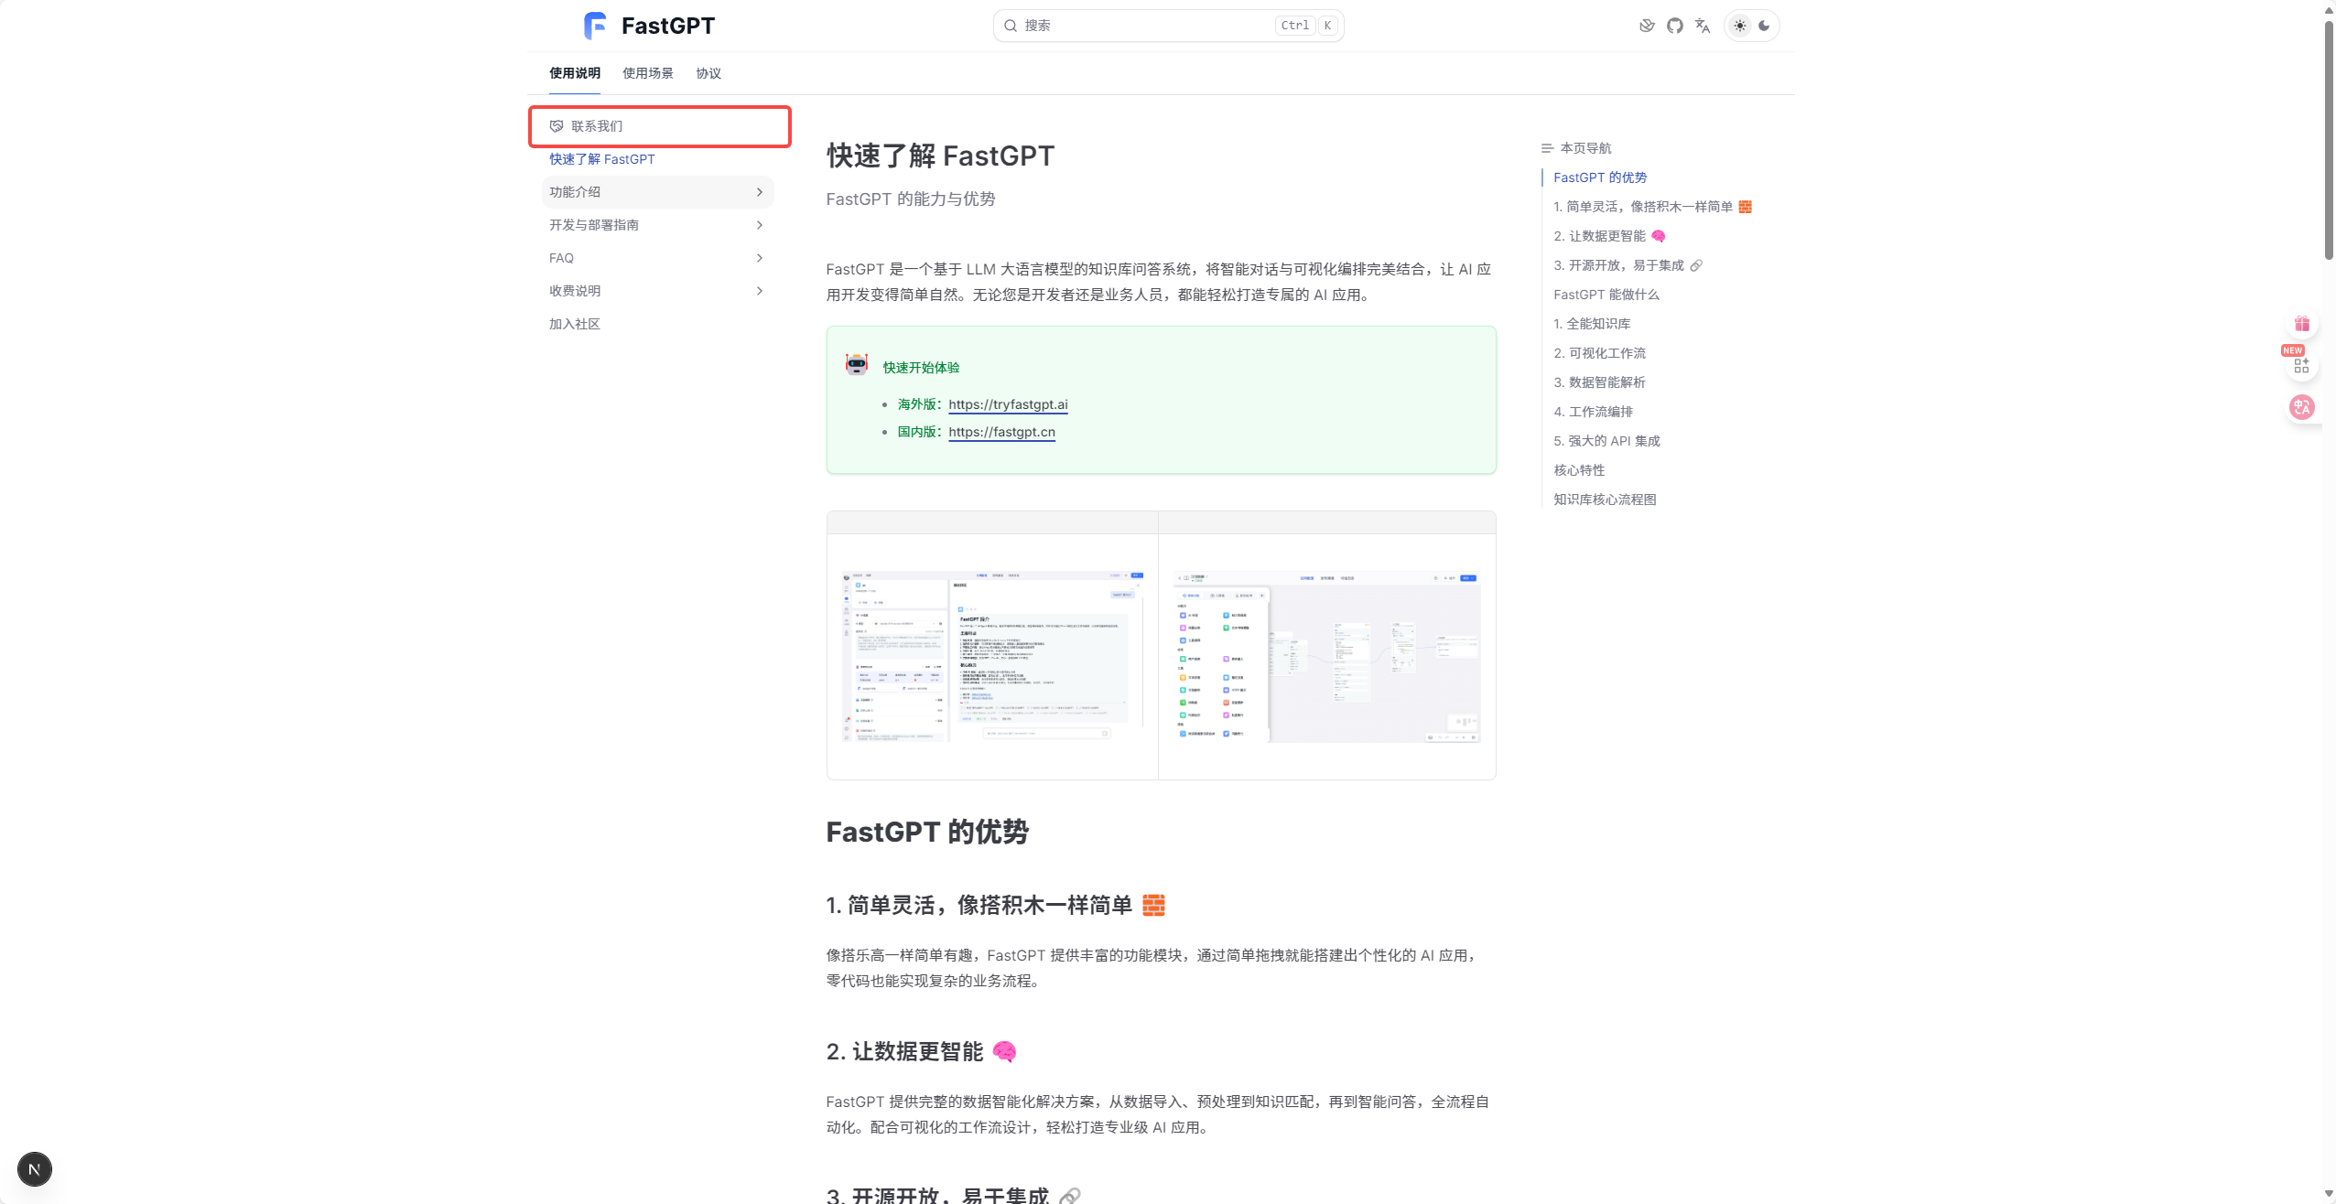Switch to the 使用场景 tab
Screen dimensions: 2336x1204
(647, 73)
